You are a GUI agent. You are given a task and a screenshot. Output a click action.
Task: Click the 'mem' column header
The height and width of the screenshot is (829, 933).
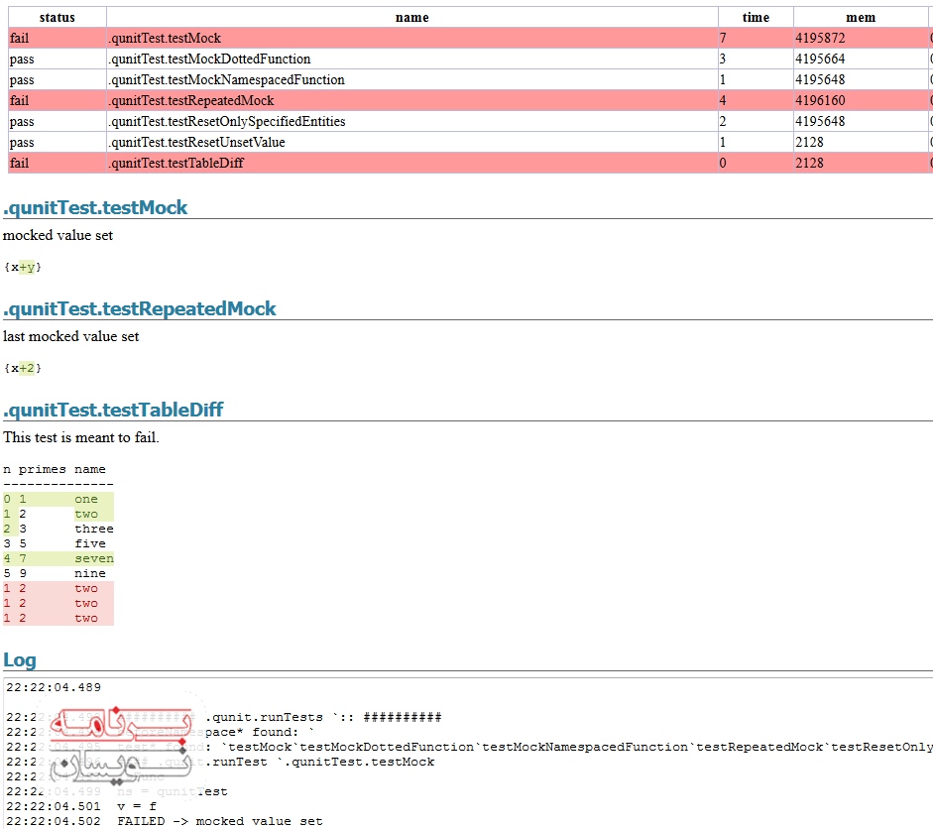860,17
